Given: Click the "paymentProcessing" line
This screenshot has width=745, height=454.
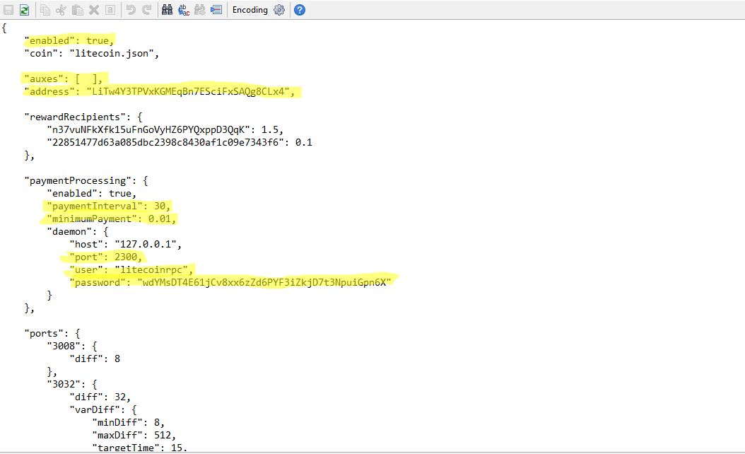Looking at the screenshot, I should (86, 180).
